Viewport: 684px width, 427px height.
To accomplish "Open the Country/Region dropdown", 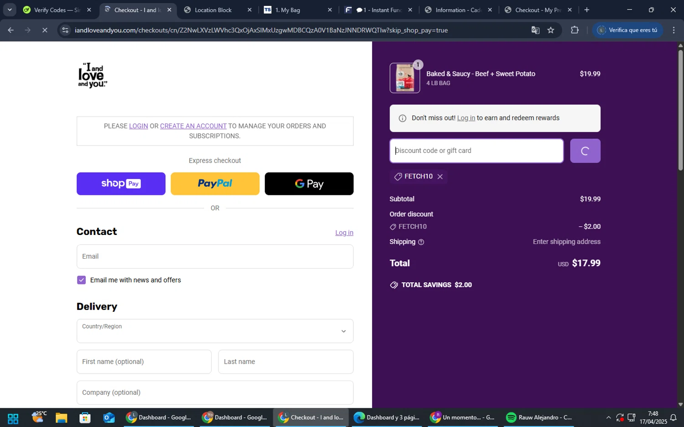I will (215, 331).
